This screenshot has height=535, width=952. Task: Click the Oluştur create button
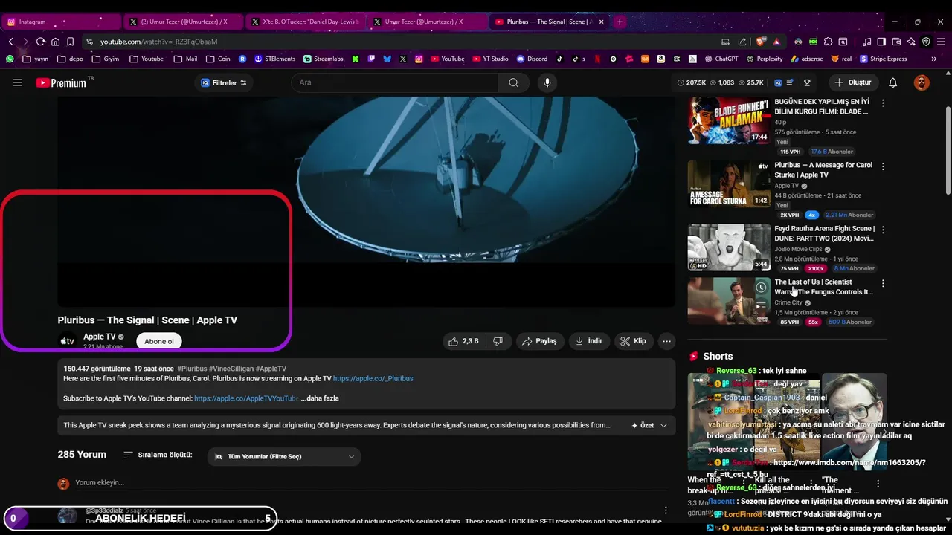click(x=853, y=82)
